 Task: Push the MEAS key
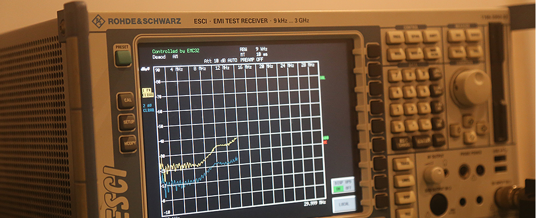click(458, 52)
